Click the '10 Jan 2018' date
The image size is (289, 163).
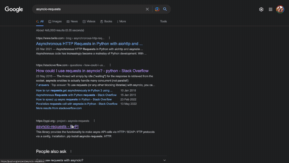pos(128,90)
